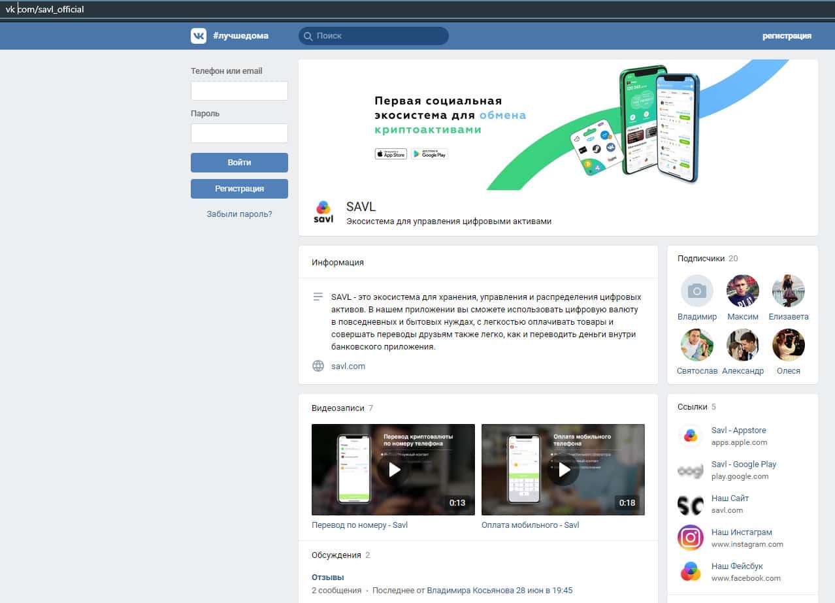Open the Информация section header
This screenshot has height=603, width=835.
(x=338, y=263)
